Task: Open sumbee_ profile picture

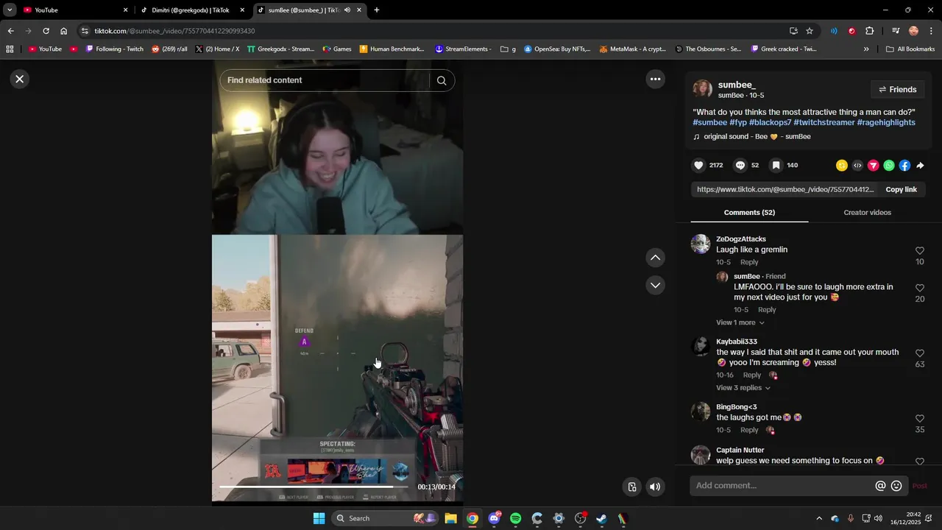Action: [703, 89]
